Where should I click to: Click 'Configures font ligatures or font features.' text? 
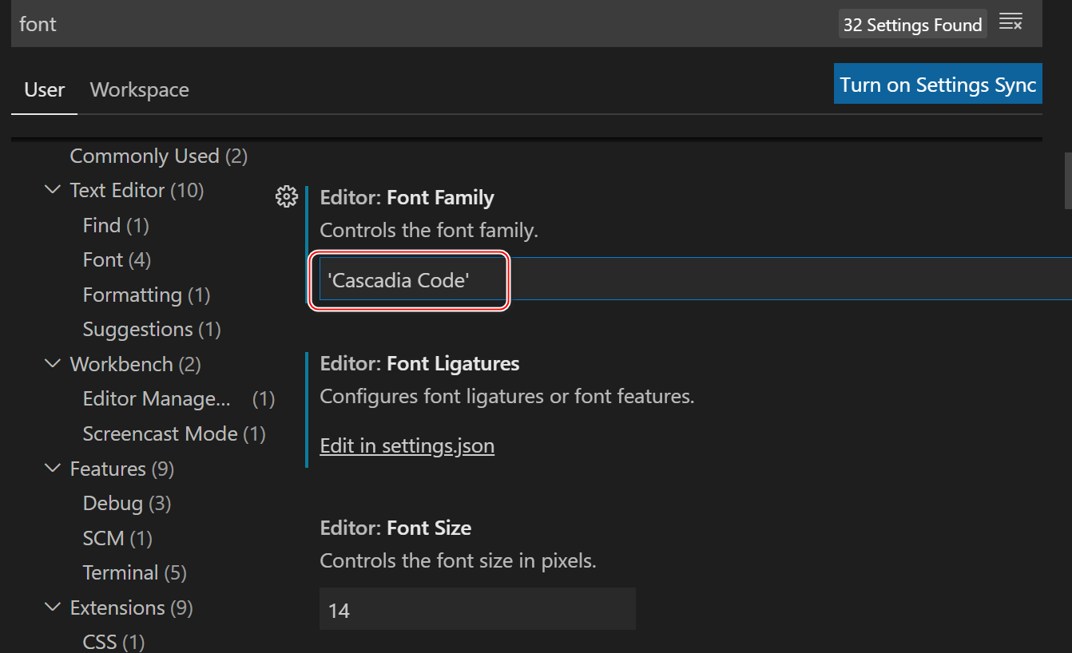click(x=507, y=396)
